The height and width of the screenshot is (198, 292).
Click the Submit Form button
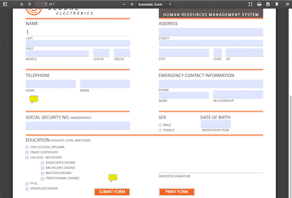coord(112,192)
